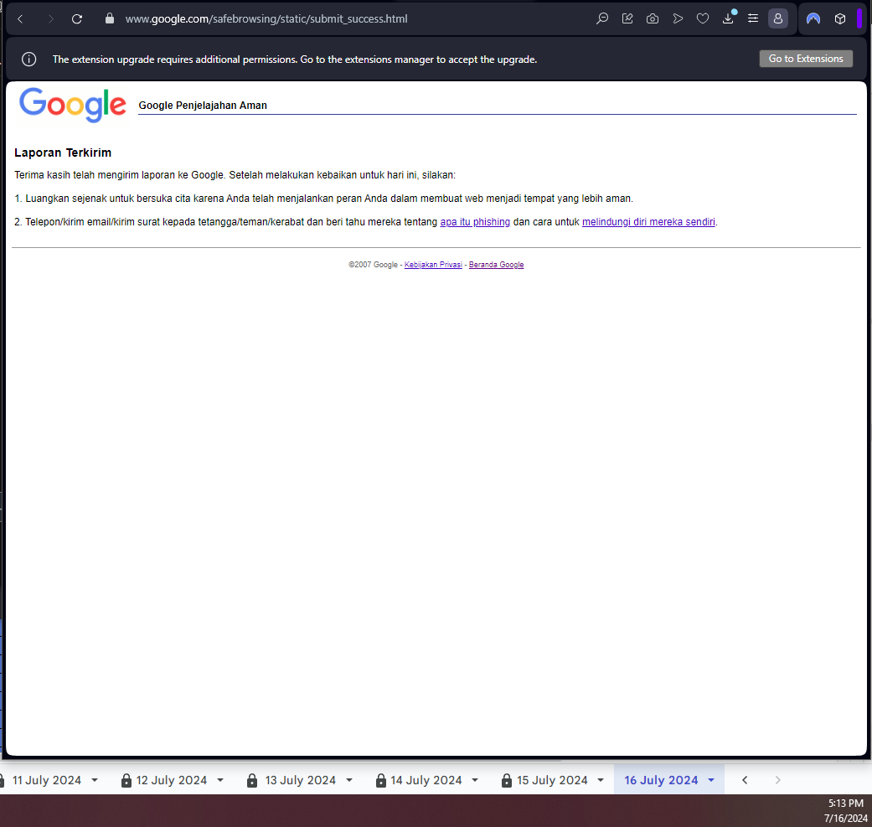This screenshot has width=872, height=827.
Task: Open dropdown arrow for 13 July 2024 tab
Action: click(349, 780)
